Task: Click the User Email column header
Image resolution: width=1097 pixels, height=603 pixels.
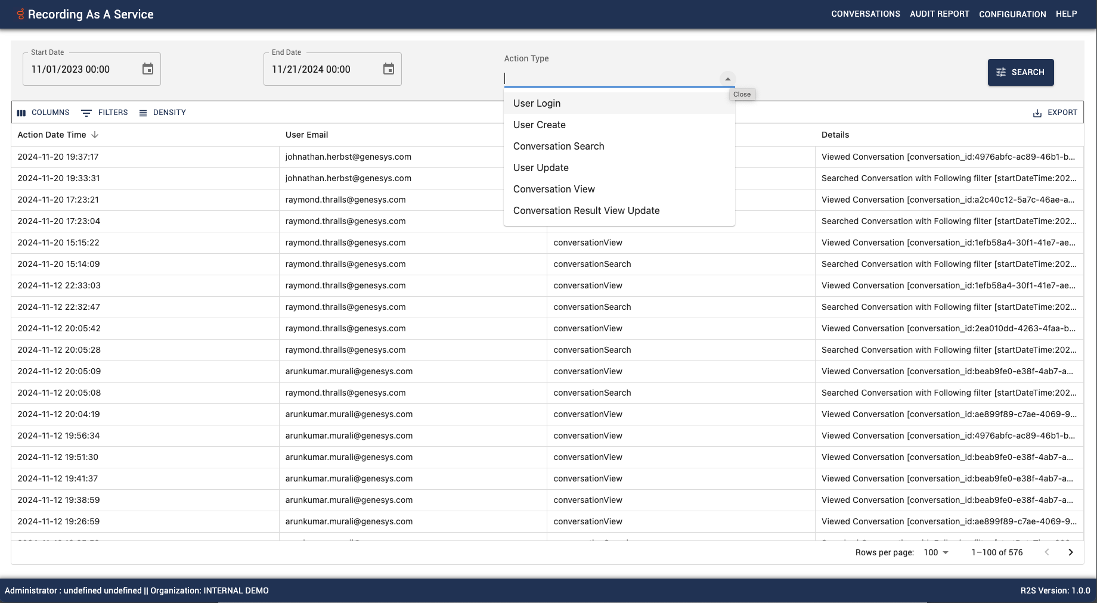Action: pos(306,135)
